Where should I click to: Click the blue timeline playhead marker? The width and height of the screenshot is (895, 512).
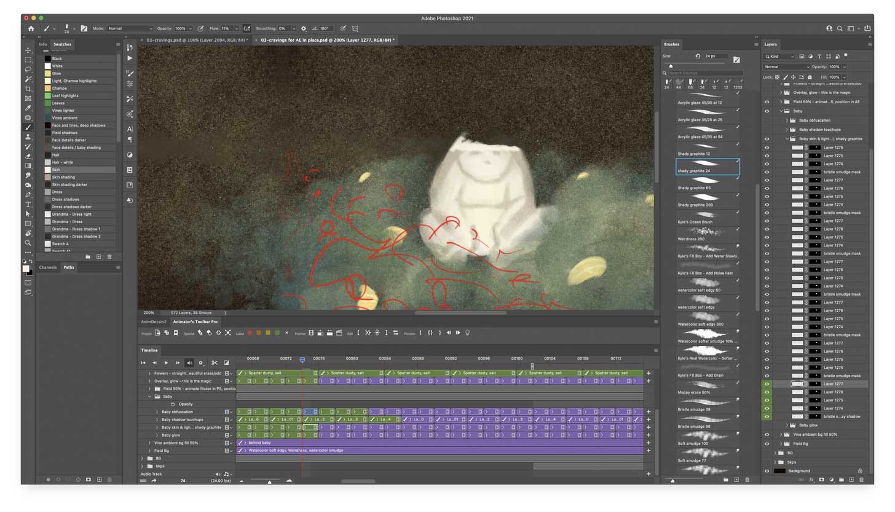tap(302, 360)
